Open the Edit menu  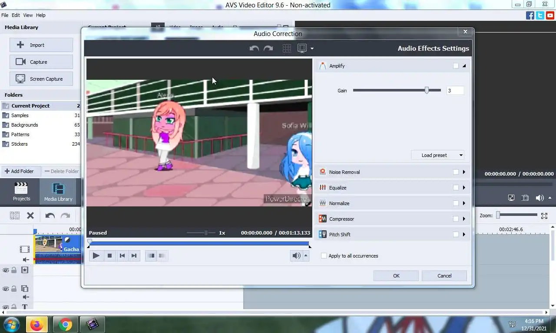[16, 15]
